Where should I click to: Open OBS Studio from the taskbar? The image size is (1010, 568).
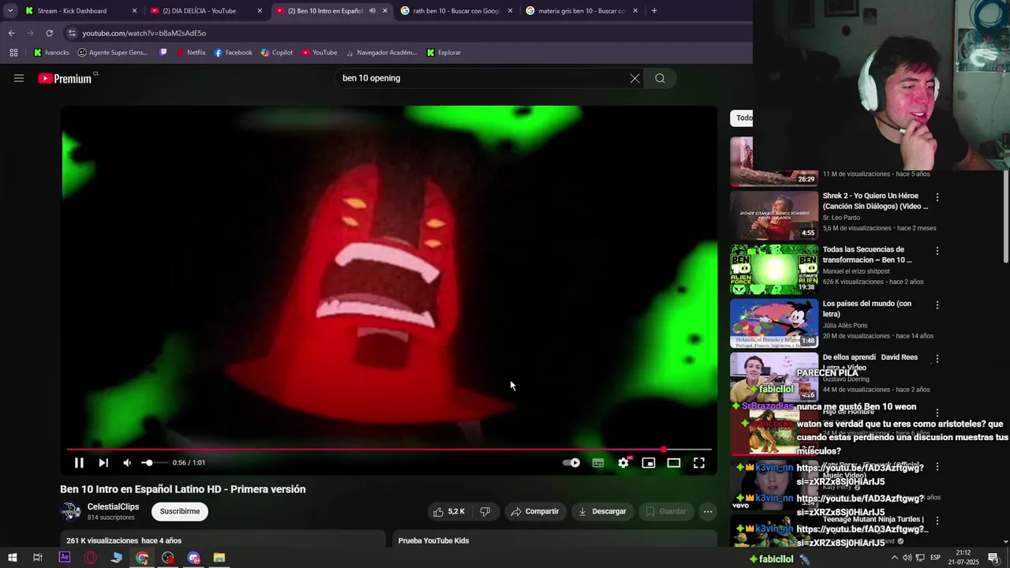tap(168, 558)
